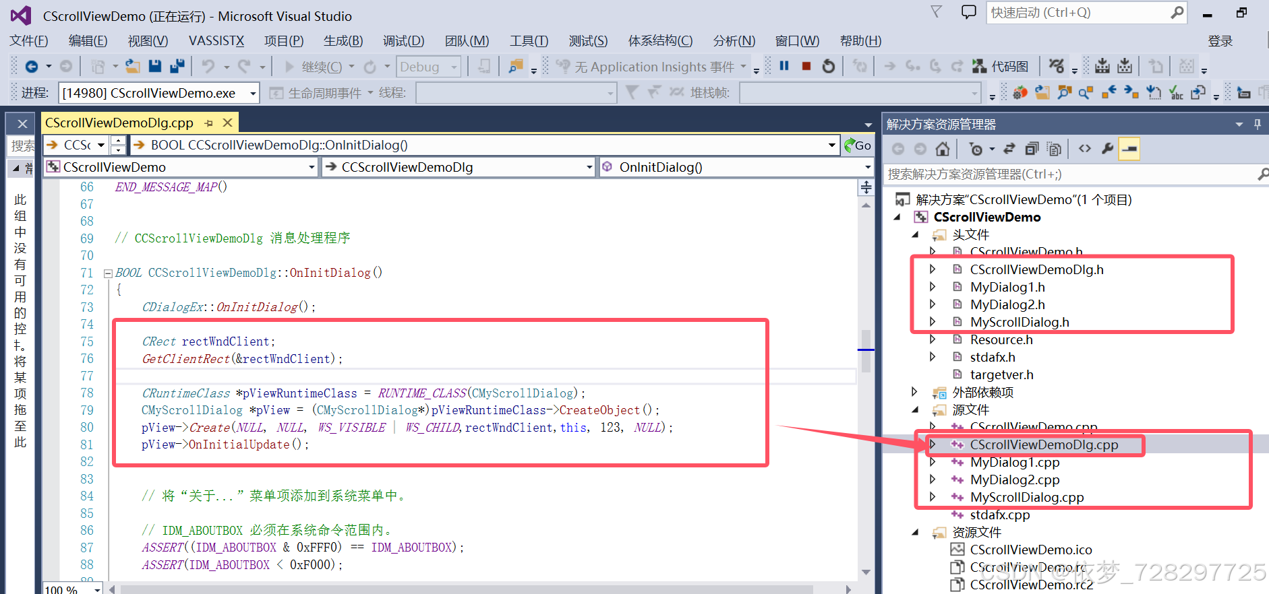Close the CScrollViewDemoDlg.cpp editor tab
Screen dimensions: 1269x594
(228, 123)
